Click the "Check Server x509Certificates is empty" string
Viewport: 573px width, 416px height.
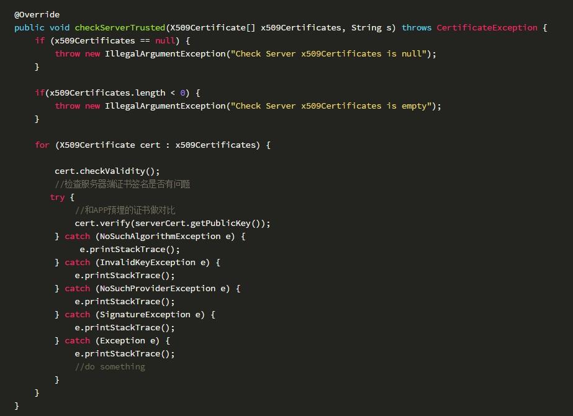pyautogui.click(x=332, y=106)
